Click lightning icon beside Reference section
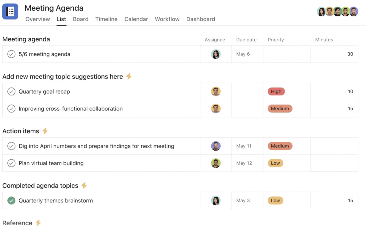This screenshot has width=366, height=229. tap(38, 223)
